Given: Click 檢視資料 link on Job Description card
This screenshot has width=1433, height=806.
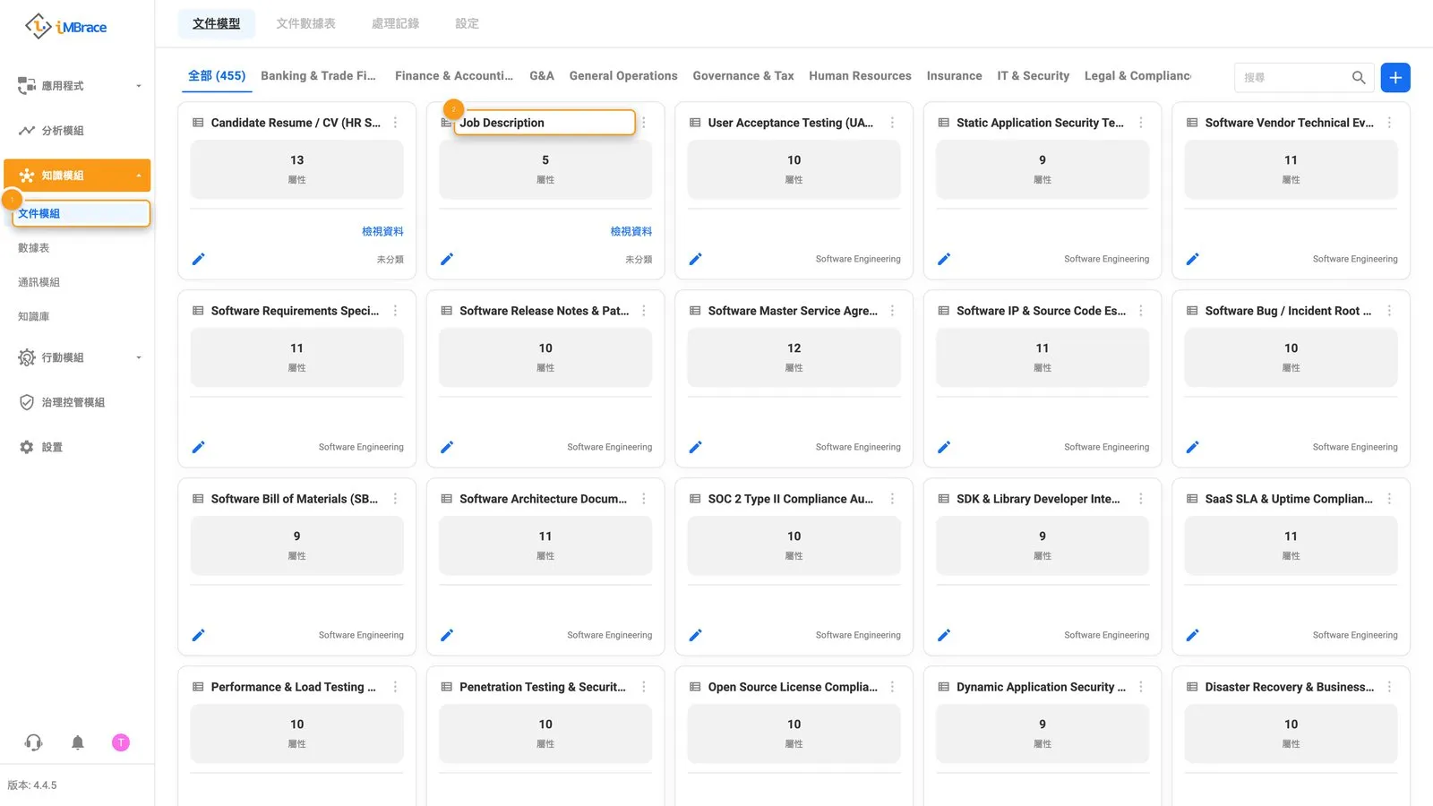Looking at the screenshot, I should [x=631, y=231].
